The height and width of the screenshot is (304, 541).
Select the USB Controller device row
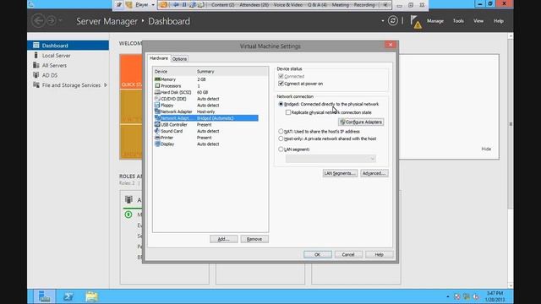[x=206, y=124]
